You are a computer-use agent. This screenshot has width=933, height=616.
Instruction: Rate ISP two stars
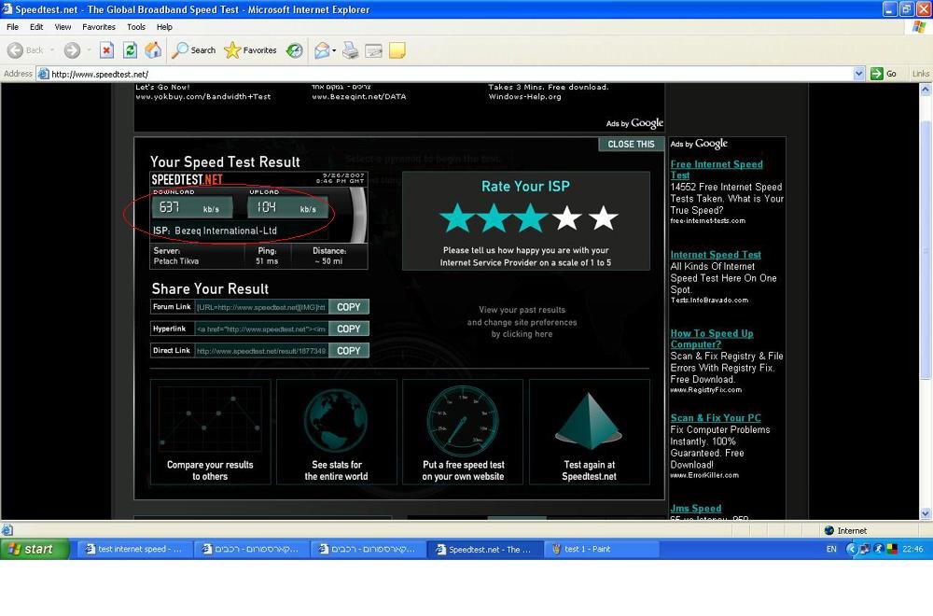coord(494,218)
